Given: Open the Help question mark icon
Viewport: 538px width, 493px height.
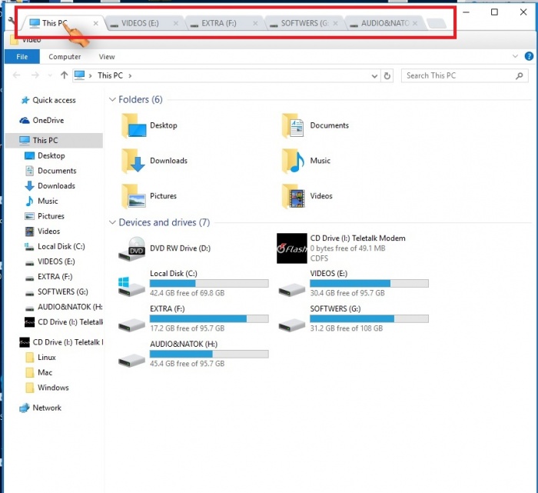Looking at the screenshot, I should (528, 56).
